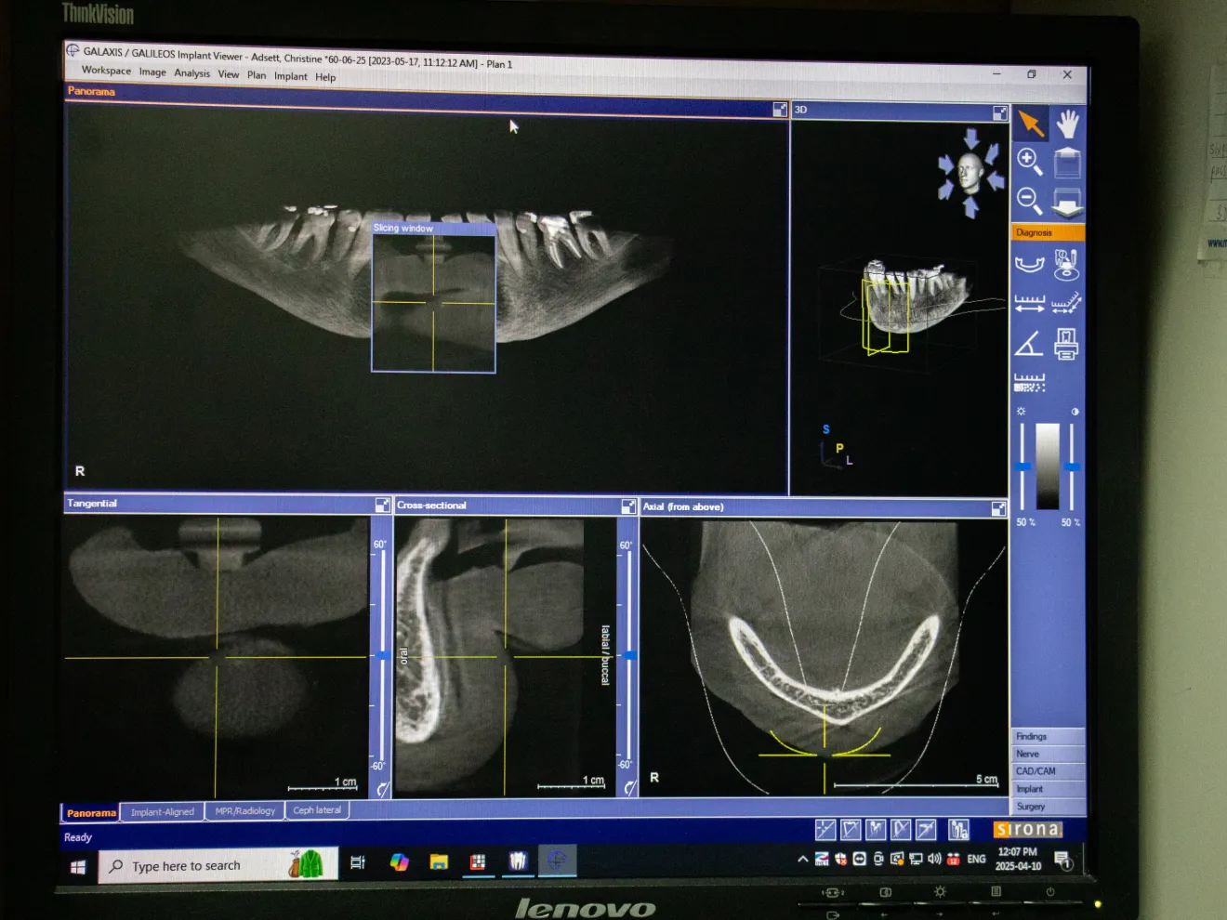1227x920 pixels.
Task: Select the horizontal ruler distance tool
Action: point(1029,304)
